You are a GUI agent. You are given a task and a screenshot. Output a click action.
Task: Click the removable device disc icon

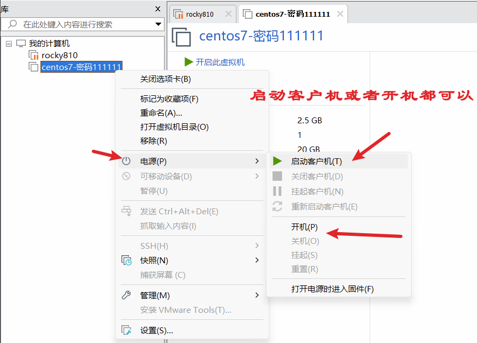click(126, 176)
